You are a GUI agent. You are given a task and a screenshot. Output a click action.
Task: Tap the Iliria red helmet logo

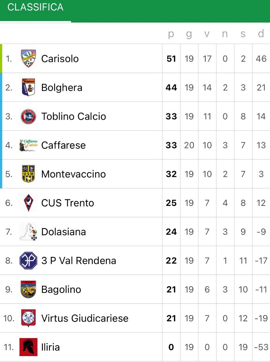pos(28,347)
